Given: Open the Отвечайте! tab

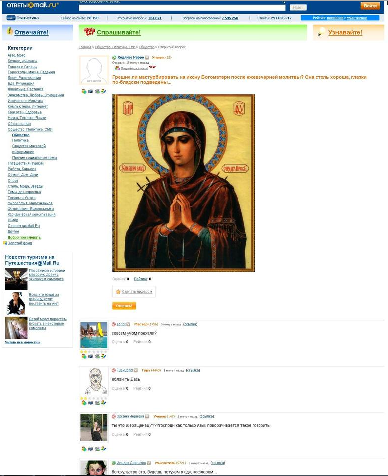Looking at the screenshot, I should click(31, 32).
